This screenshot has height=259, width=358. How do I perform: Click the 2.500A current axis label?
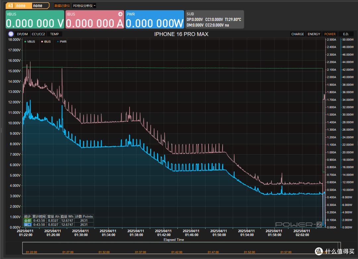point(331,39)
